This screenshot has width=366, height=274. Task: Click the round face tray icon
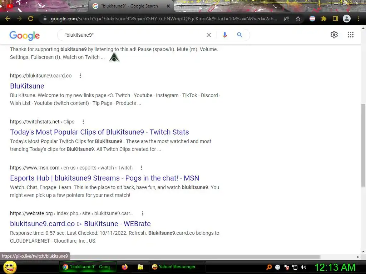277,267
